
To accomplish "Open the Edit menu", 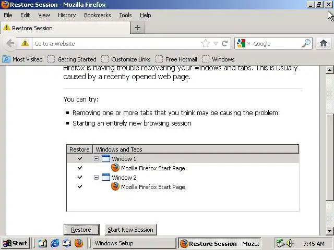I will tap(25, 15).
